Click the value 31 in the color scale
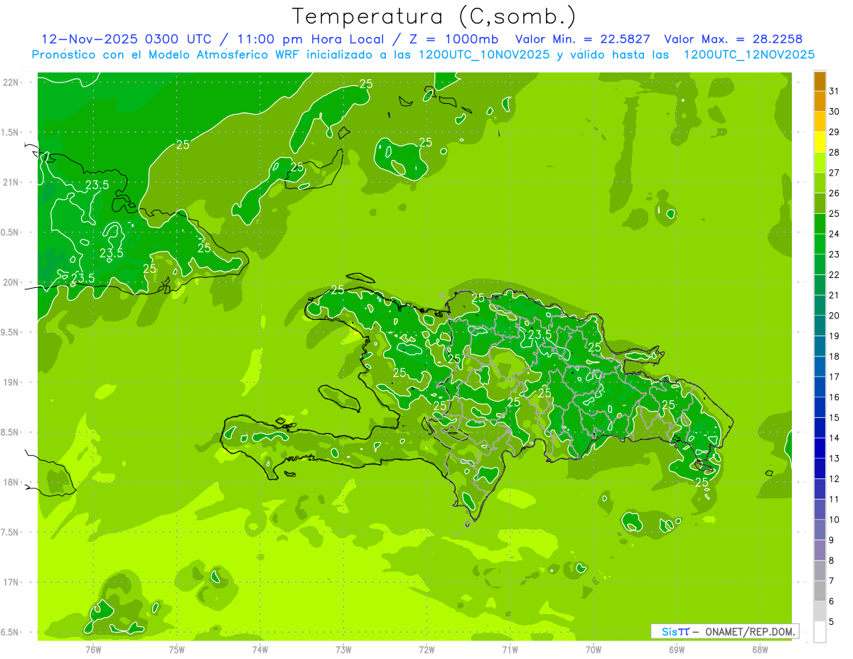853x659 pixels. tap(834, 91)
